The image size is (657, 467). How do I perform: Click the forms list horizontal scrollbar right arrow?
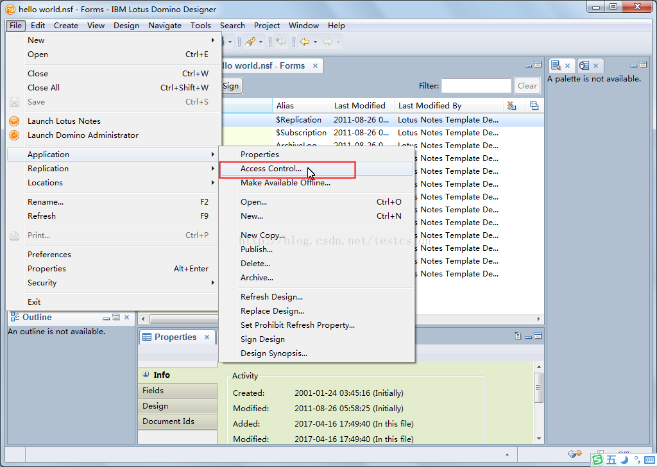[539, 319]
